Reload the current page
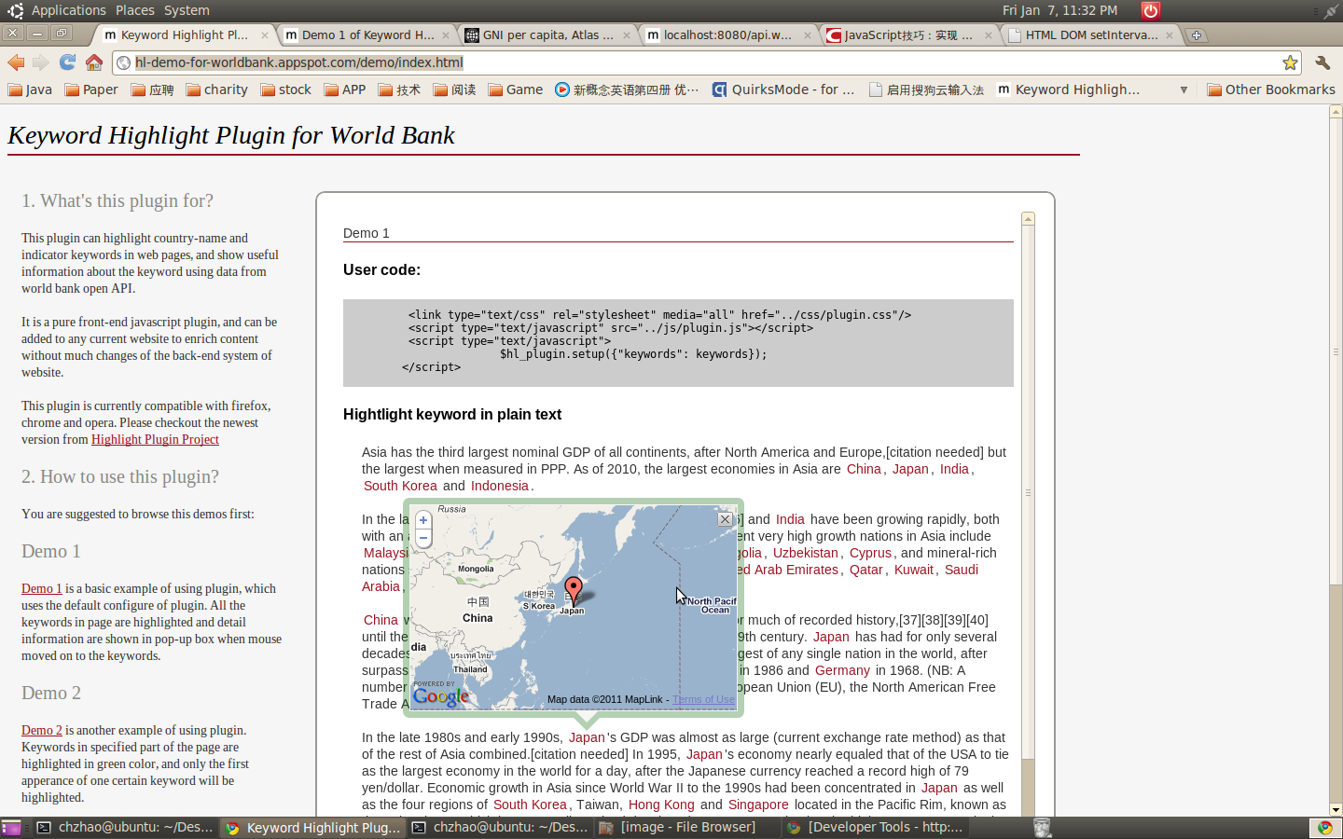The image size is (1343, 839). coord(67,62)
